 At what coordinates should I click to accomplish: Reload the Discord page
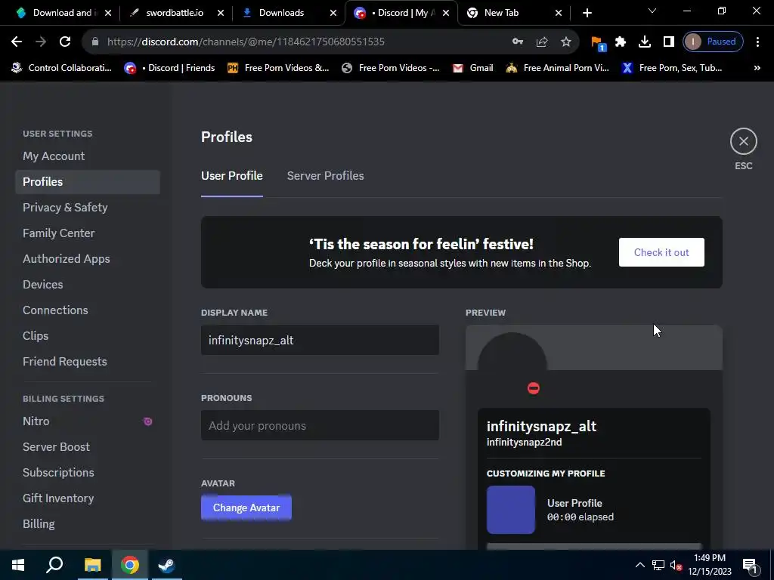tap(65, 42)
